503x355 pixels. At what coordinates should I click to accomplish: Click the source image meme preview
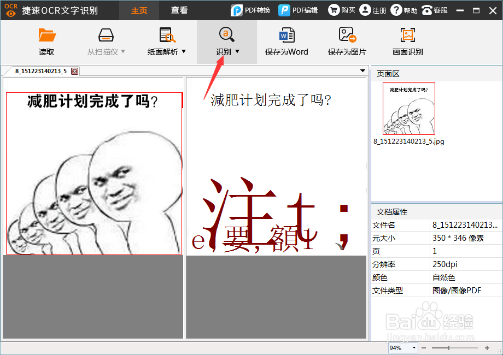94,173
